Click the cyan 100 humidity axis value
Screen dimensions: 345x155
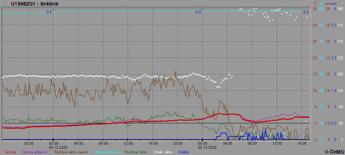321,9
